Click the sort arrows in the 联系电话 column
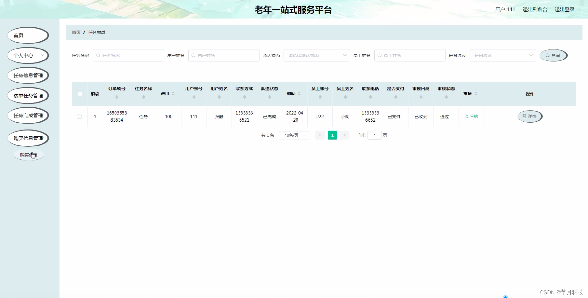588x298 pixels. coord(370,97)
